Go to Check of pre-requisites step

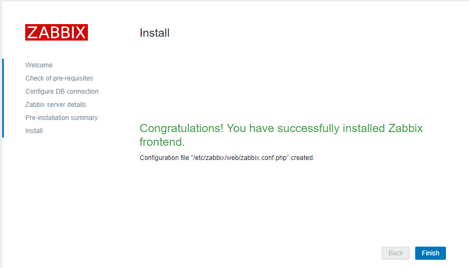(59, 78)
